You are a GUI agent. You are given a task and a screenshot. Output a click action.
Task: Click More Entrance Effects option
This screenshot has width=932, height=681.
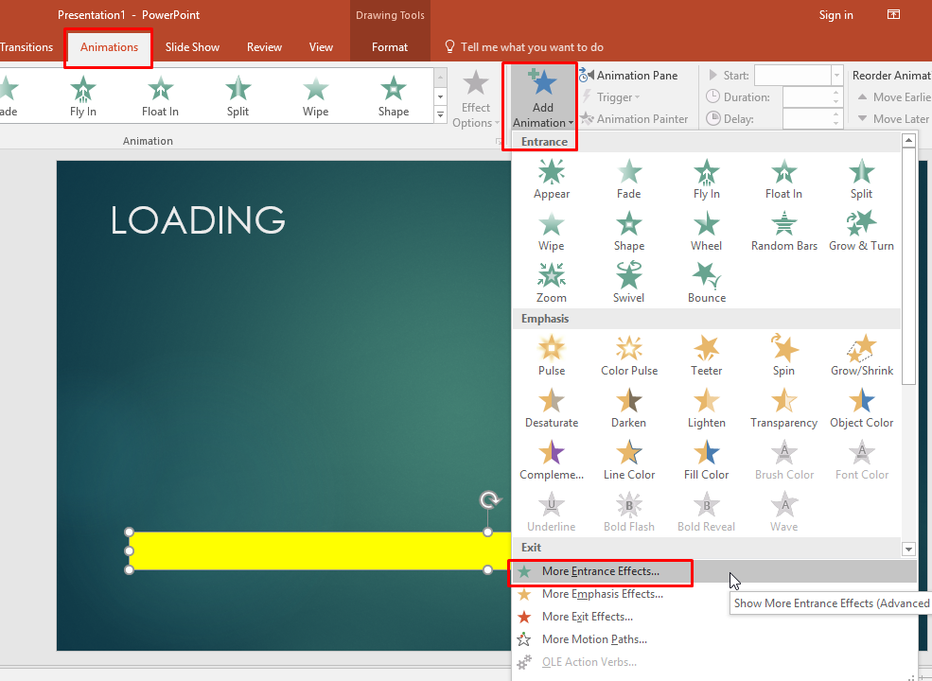601,572
